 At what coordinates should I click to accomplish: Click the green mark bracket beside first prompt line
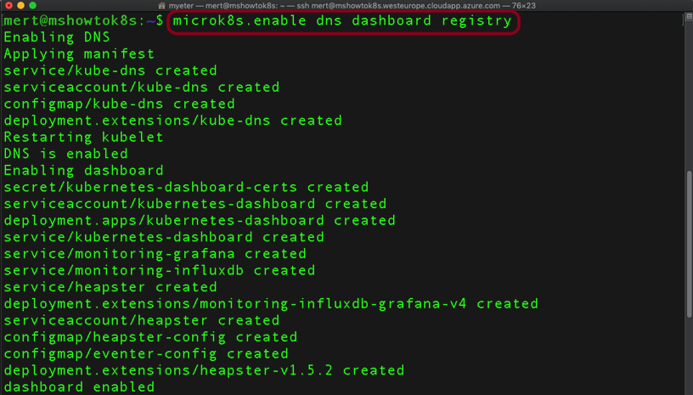click(x=683, y=20)
